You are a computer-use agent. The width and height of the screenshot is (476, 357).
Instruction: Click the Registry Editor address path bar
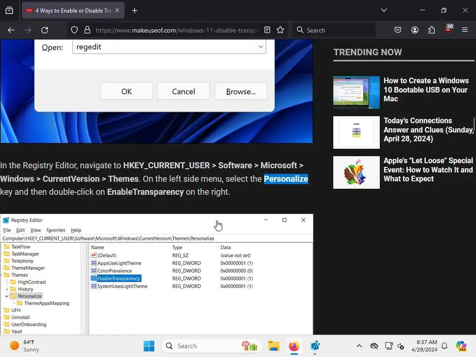pos(157,238)
